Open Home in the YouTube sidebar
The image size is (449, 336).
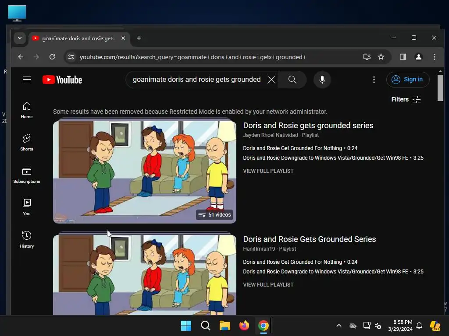pyautogui.click(x=27, y=110)
